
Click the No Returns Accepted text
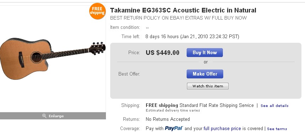click(x=168, y=119)
